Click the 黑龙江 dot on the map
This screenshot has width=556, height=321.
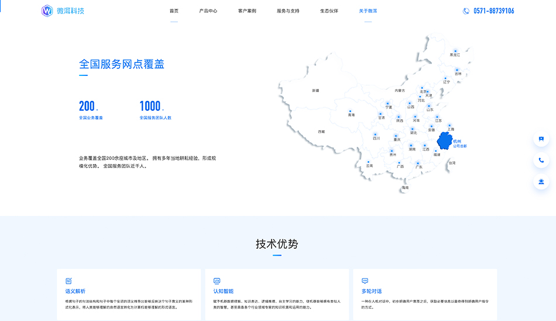pos(456,50)
